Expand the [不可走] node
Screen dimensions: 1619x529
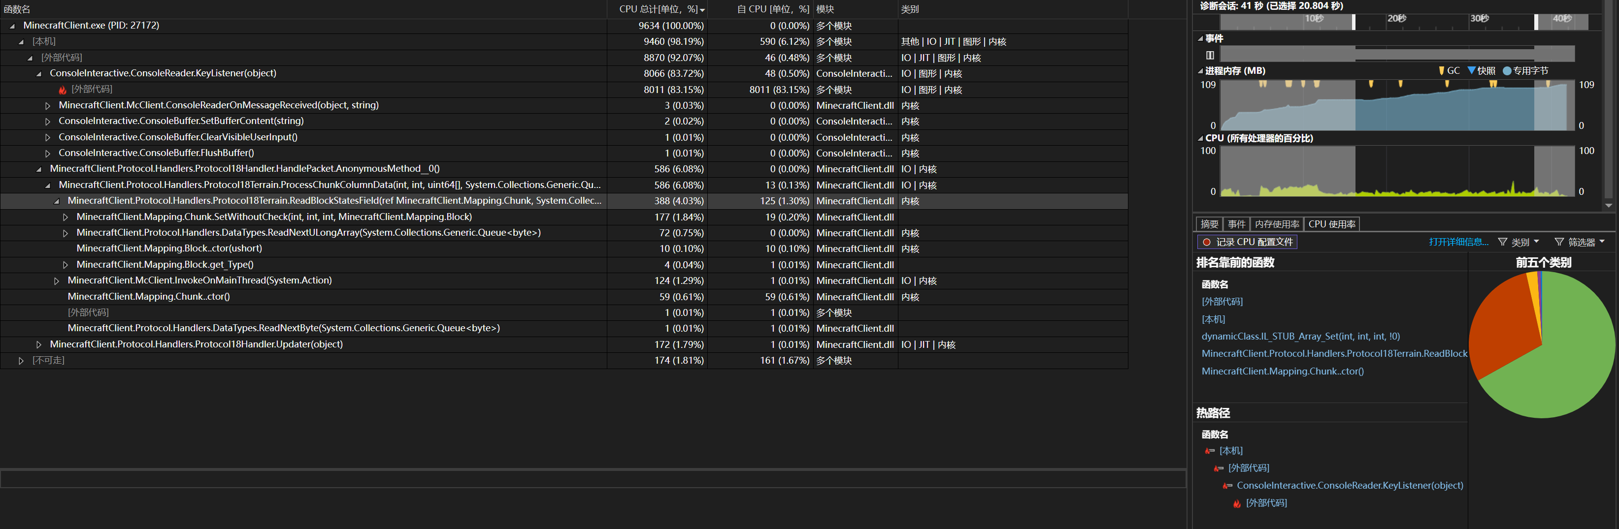[21, 361]
